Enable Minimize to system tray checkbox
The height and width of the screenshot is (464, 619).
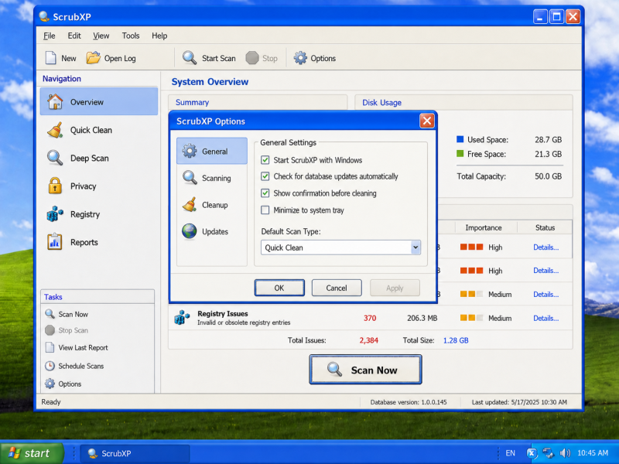point(265,210)
